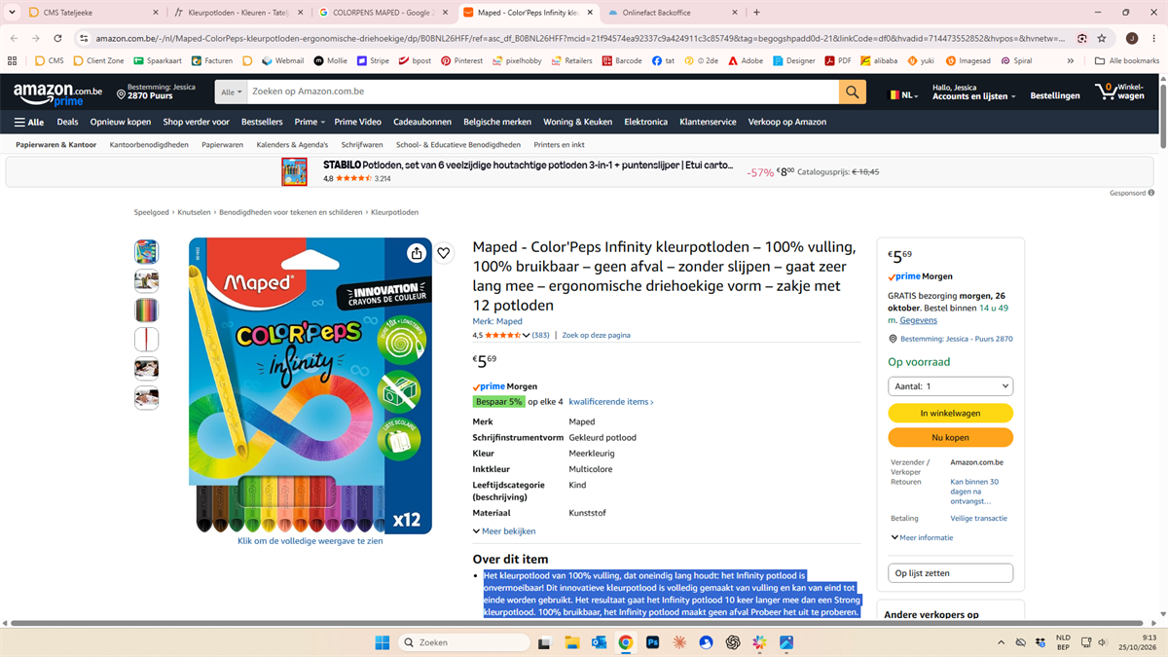Click the Windows Start button
The width and height of the screenshot is (1168, 657).
pos(382,642)
